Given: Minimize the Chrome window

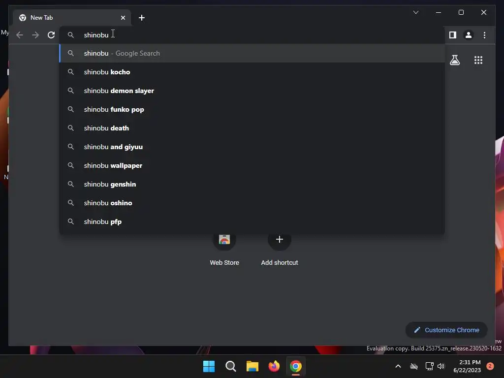Looking at the screenshot, I should pyautogui.click(x=439, y=12).
